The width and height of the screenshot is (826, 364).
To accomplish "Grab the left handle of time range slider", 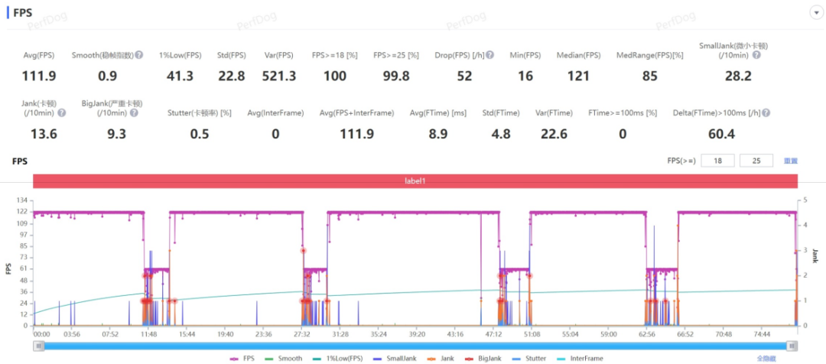I will 39,346.
